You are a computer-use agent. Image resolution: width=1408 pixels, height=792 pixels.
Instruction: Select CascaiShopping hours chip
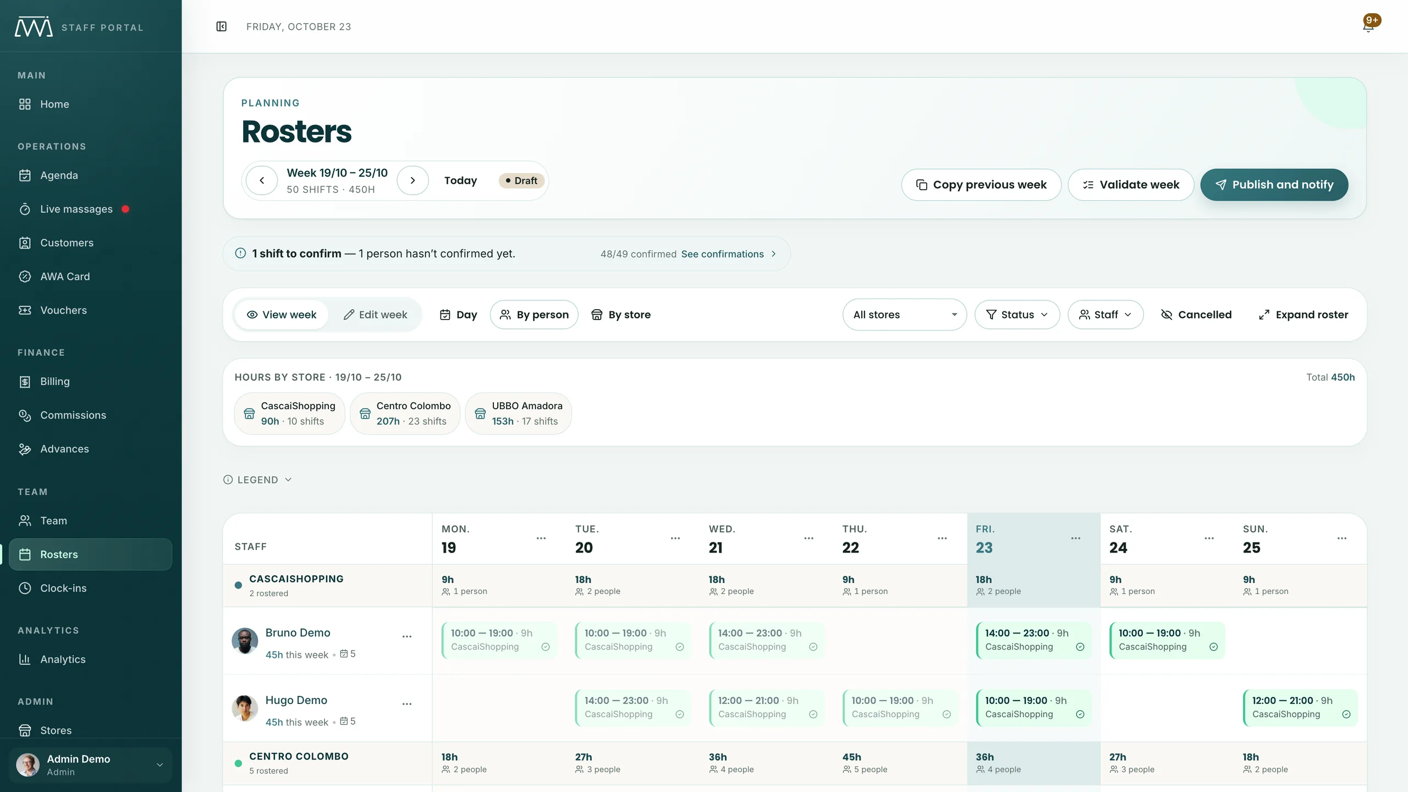coord(289,414)
